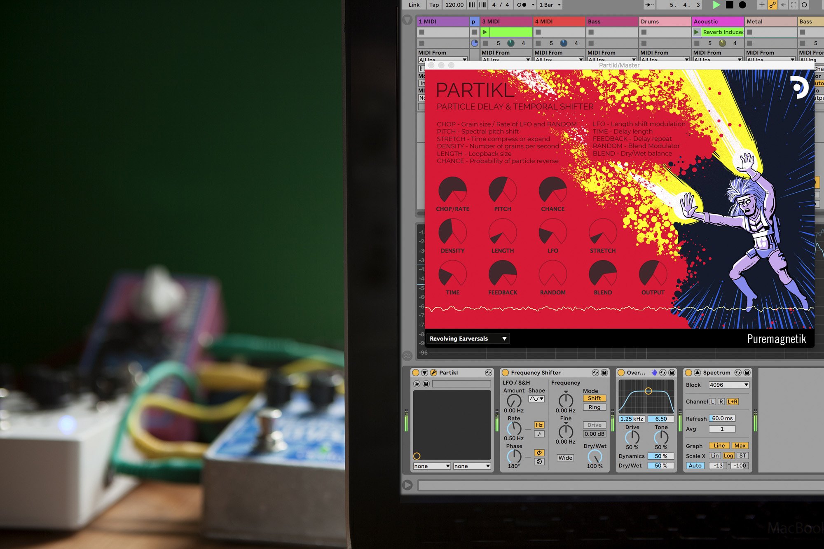Screen dimensions: 824x549
Task: Click the Partikl hot-swap preset icon
Action: tap(488, 372)
